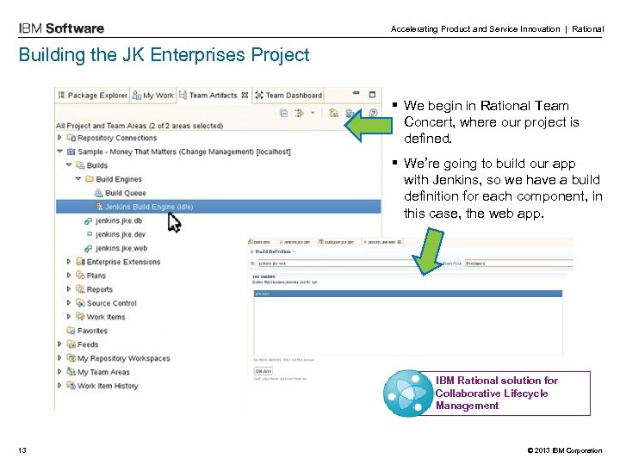
Task: Expand the Work Item History node
Action: coord(59,386)
